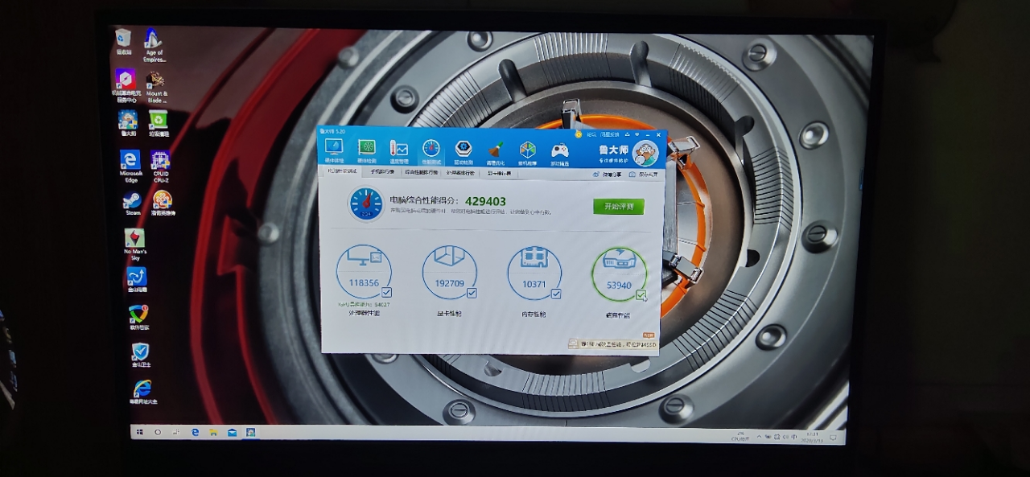Image resolution: width=1030 pixels, height=477 pixels.
Task: Click the Cortana circle on the taskbar
Action: [158, 432]
